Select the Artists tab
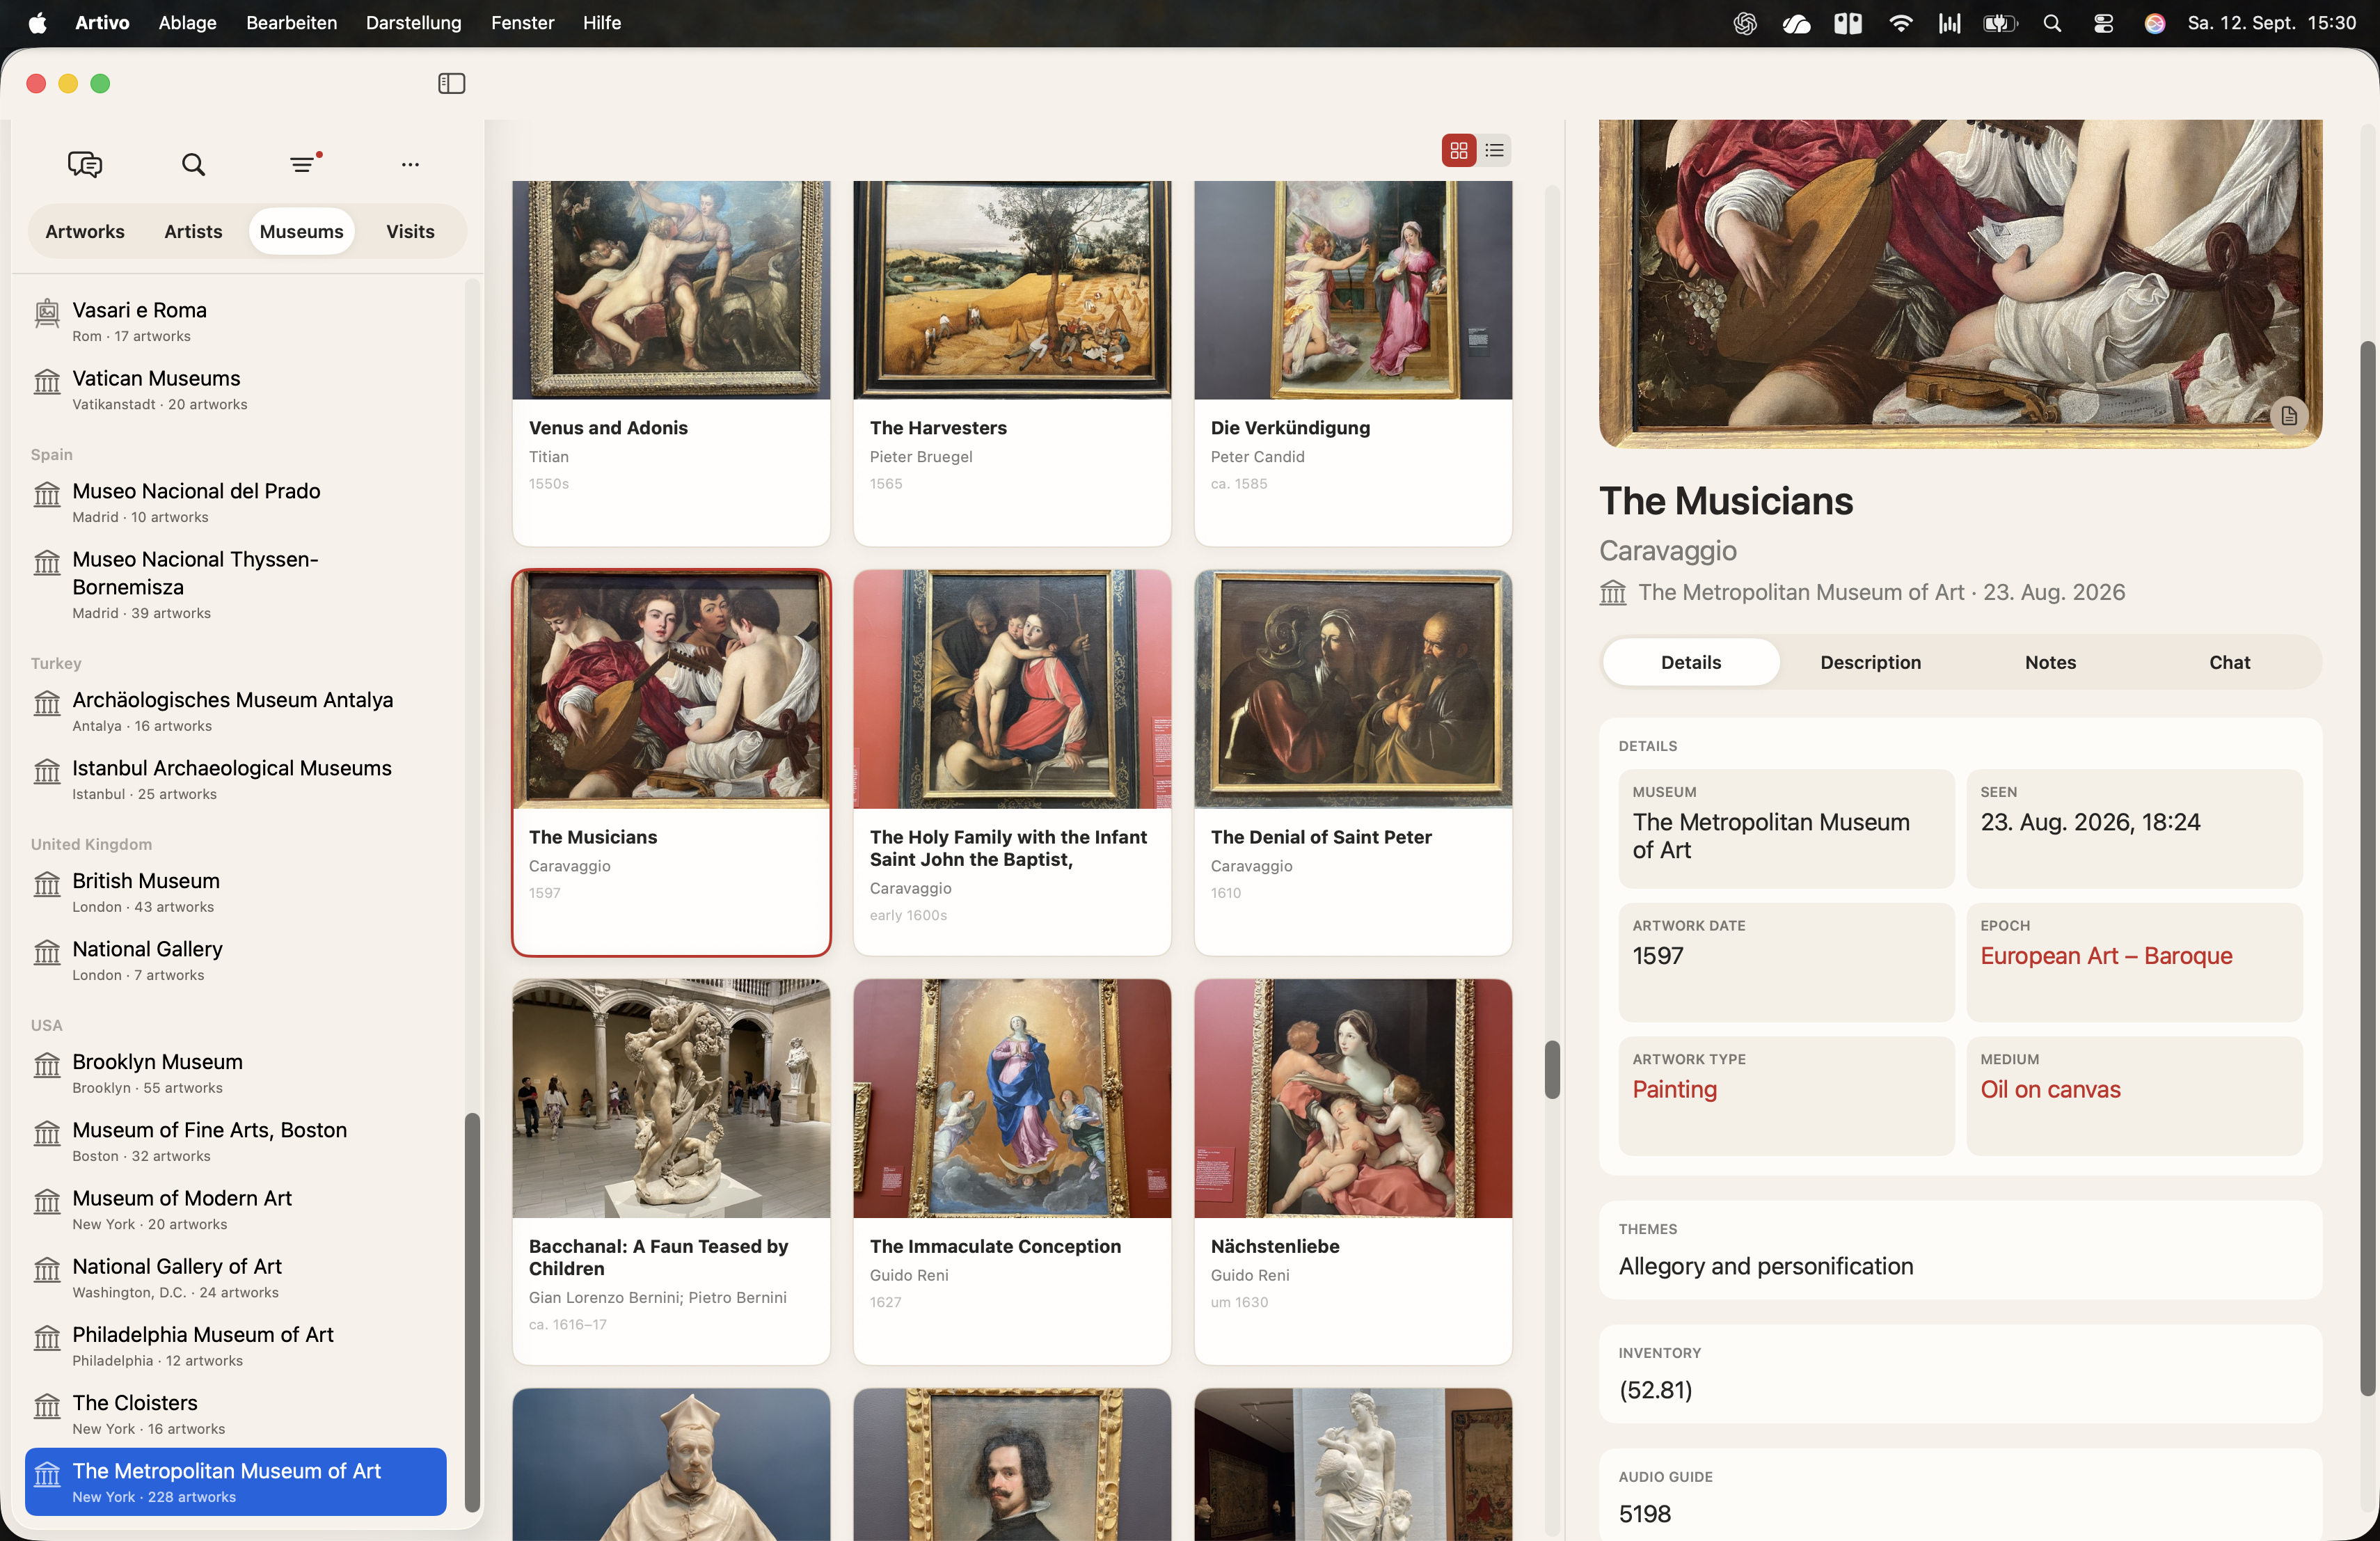Viewport: 2380px width, 1541px height. coord(193,231)
